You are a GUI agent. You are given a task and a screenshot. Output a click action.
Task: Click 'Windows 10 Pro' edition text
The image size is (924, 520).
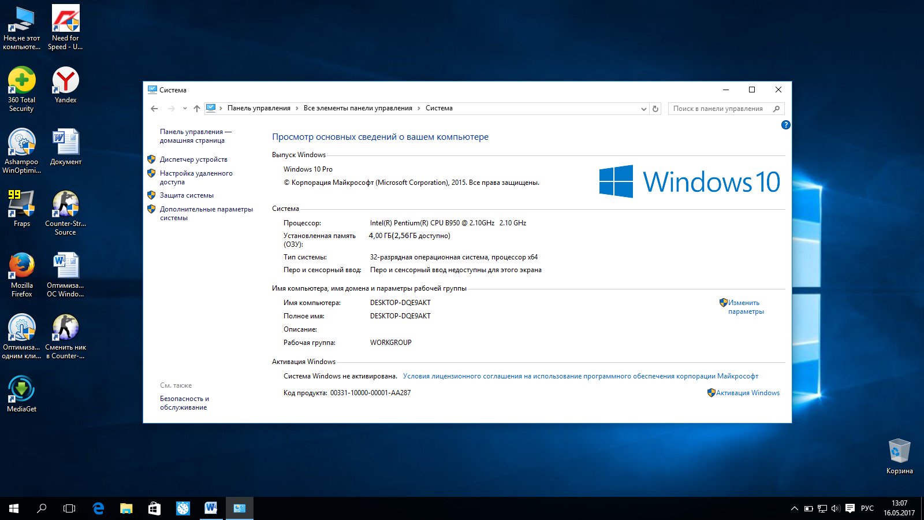point(308,169)
